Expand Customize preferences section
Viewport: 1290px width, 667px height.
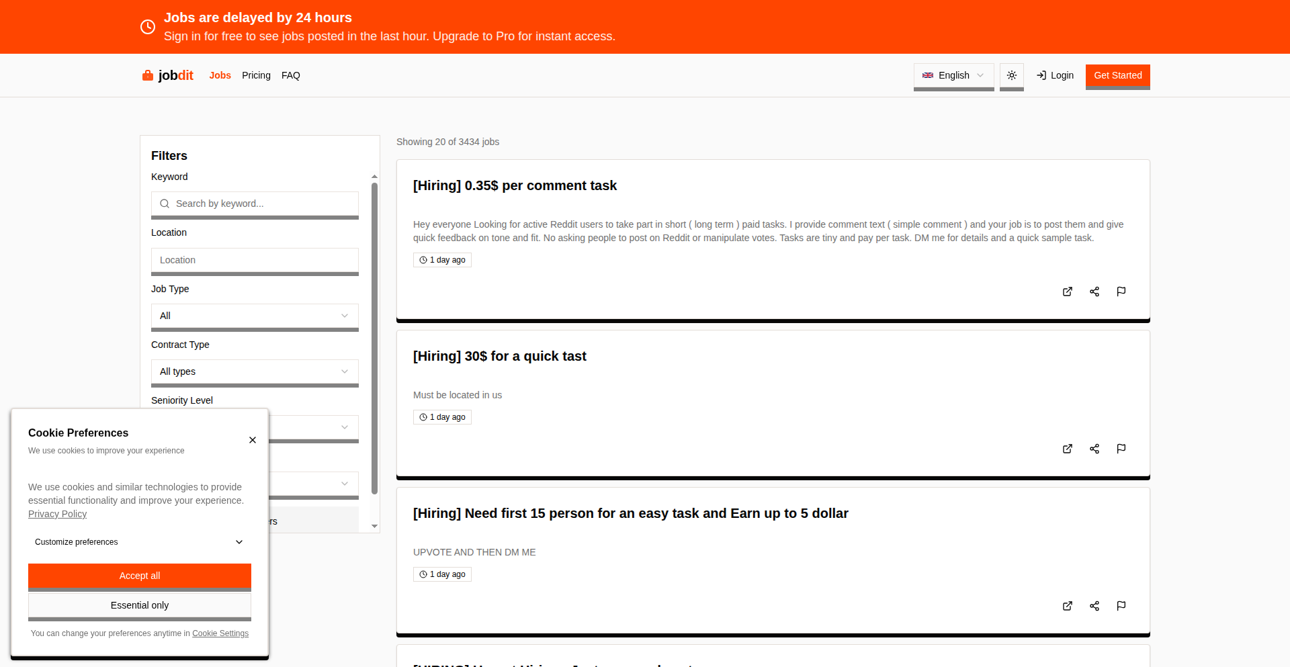[x=139, y=542]
